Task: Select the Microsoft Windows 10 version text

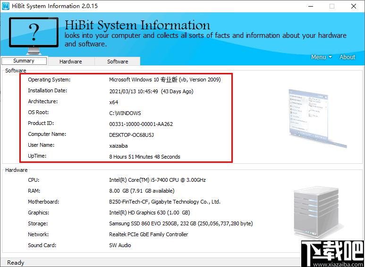Action: [x=165, y=80]
